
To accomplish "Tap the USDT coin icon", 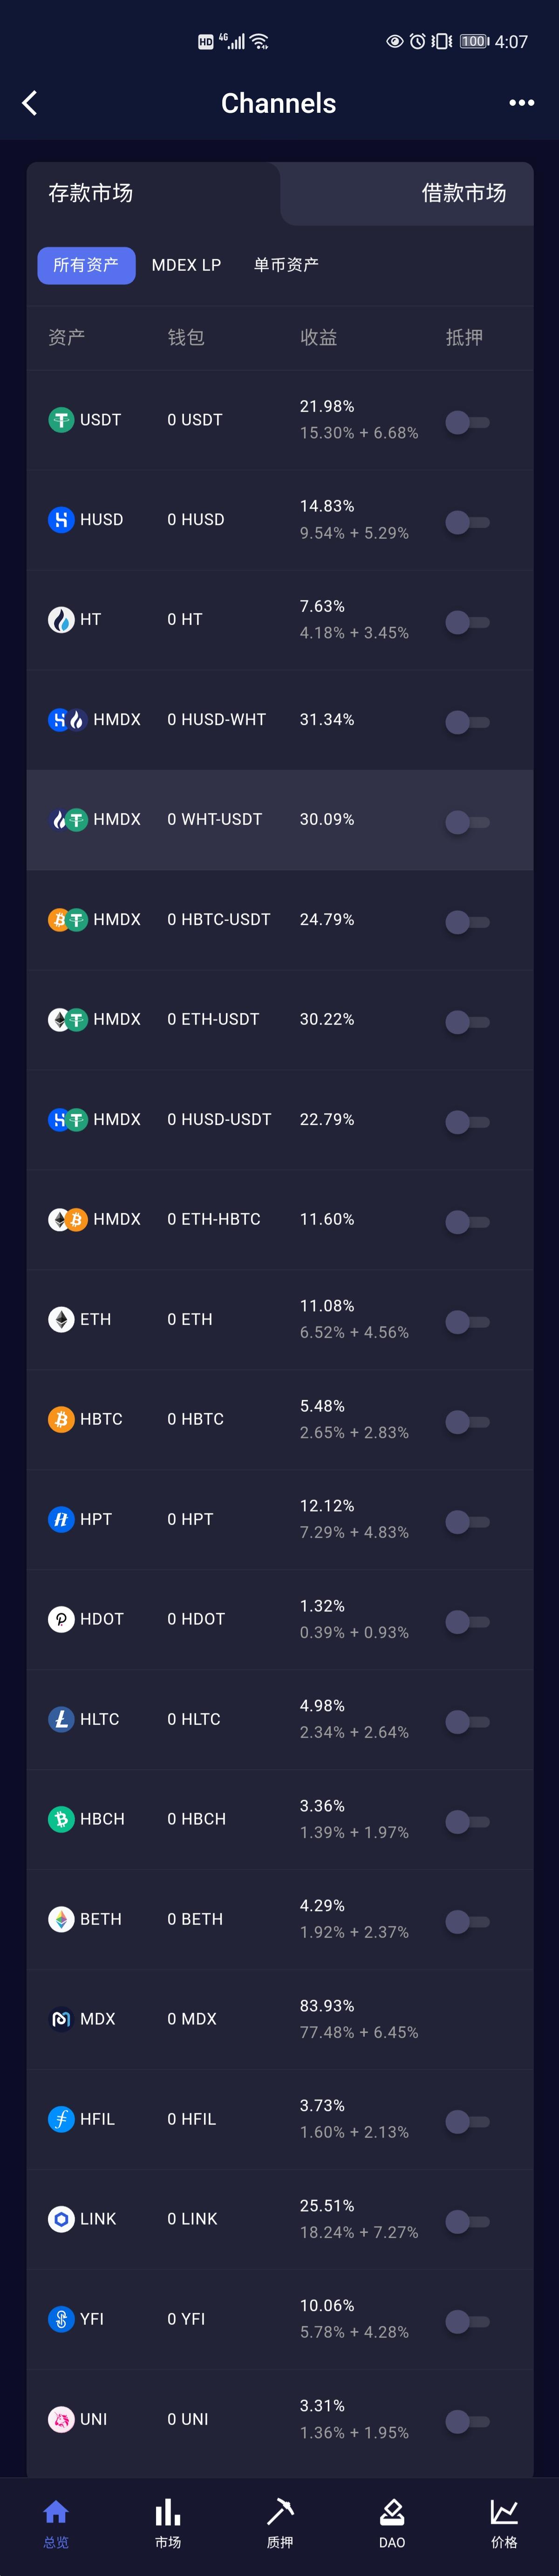I will point(61,420).
